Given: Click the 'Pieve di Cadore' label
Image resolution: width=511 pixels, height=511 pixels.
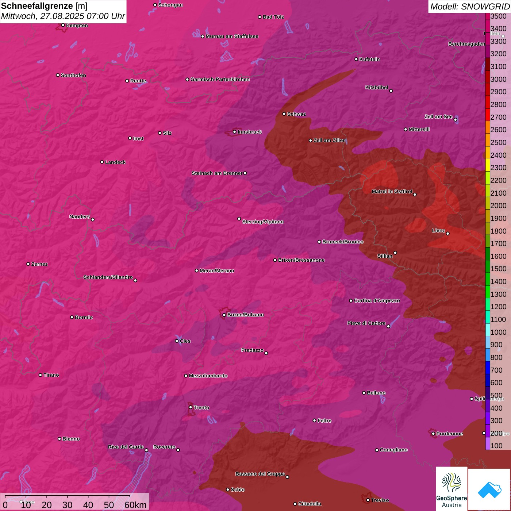Looking at the screenshot, I should tap(366, 323).
